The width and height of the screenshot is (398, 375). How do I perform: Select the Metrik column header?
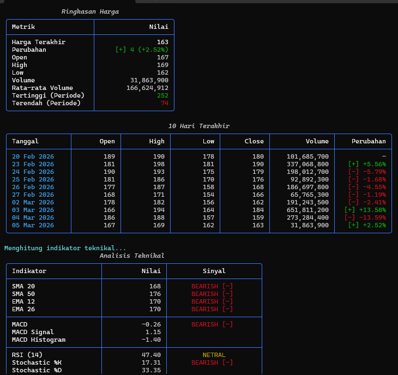[23, 27]
